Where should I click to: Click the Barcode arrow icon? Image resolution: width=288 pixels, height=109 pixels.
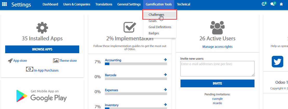165,75
